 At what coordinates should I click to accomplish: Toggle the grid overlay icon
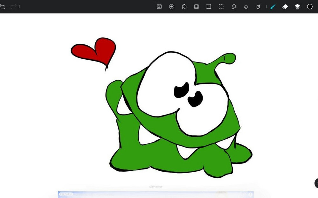tap(197, 7)
